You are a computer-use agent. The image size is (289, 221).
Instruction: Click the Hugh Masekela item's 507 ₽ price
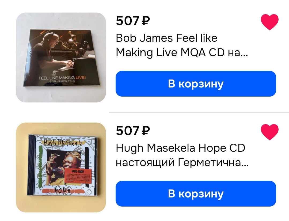(133, 131)
